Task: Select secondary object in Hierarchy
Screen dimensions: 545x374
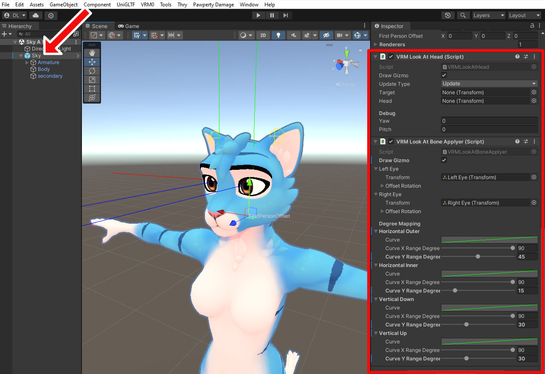Action: [x=50, y=76]
